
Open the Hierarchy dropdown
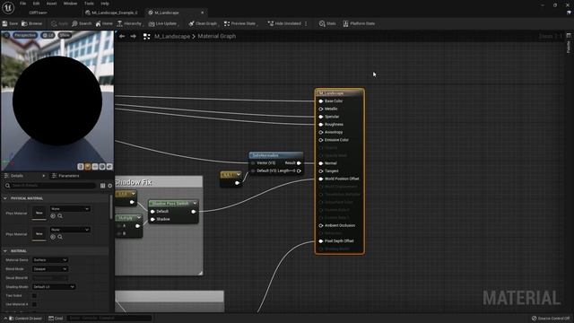129,23
